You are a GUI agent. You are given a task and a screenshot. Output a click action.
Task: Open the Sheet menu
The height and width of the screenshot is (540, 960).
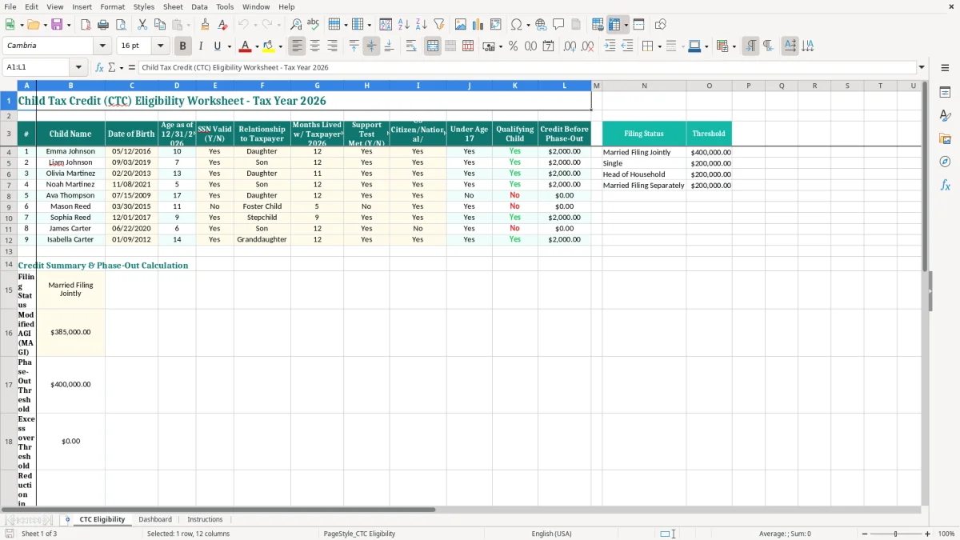pos(174,6)
